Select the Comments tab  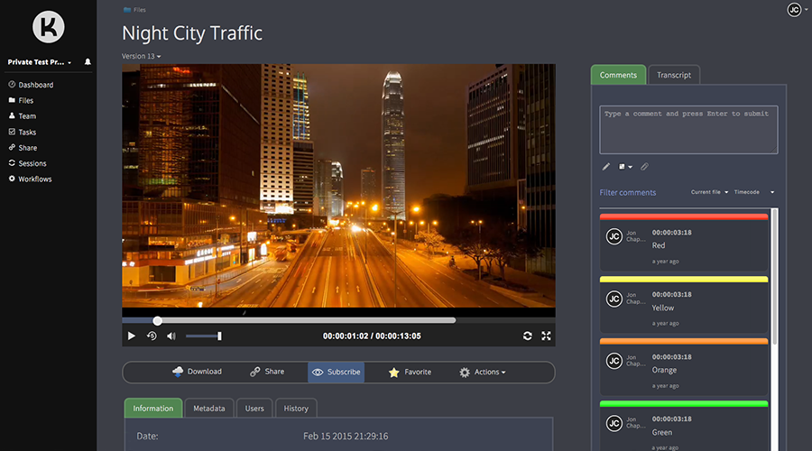(x=618, y=75)
